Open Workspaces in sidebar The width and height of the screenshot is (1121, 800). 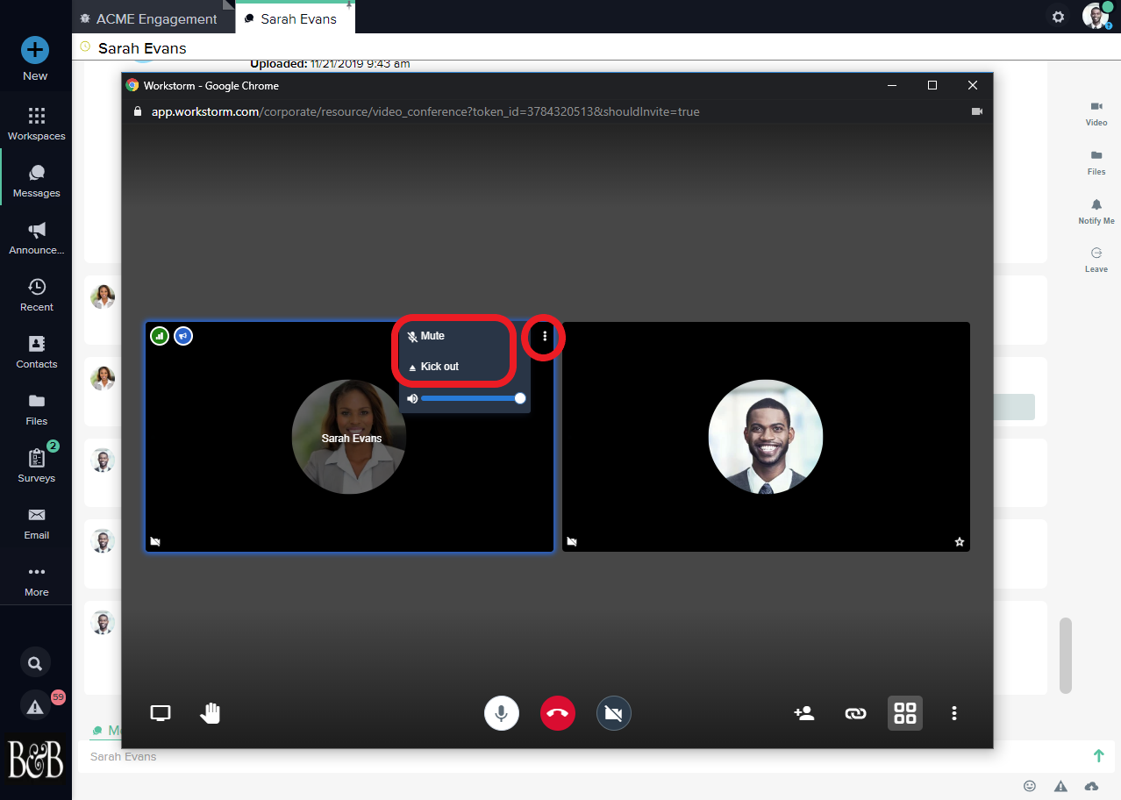coord(36,124)
